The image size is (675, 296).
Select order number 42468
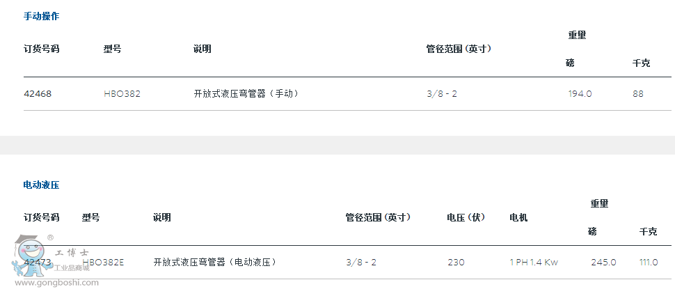pos(38,93)
